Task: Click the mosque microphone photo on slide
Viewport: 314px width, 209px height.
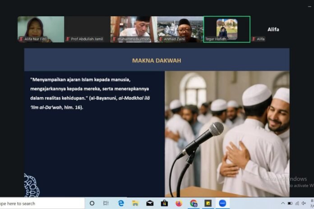Action: [227, 134]
